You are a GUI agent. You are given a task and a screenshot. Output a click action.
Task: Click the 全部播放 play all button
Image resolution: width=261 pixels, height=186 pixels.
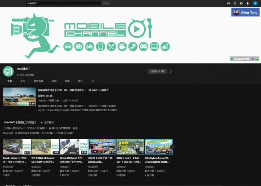[x=47, y=123]
